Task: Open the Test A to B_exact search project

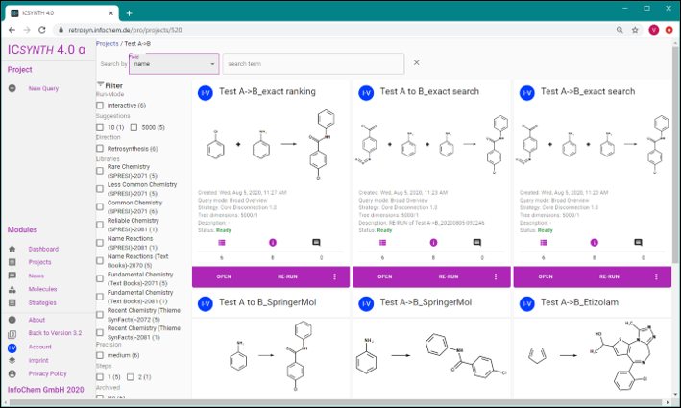Action: point(385,276)
